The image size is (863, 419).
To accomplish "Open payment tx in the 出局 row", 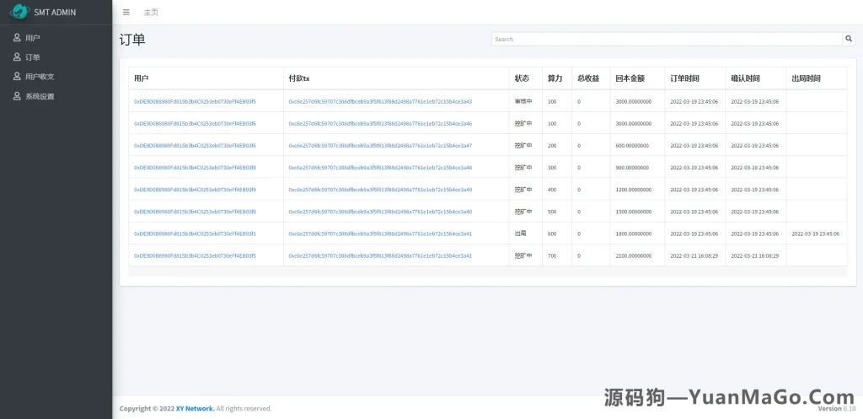I will pos(380,234).
